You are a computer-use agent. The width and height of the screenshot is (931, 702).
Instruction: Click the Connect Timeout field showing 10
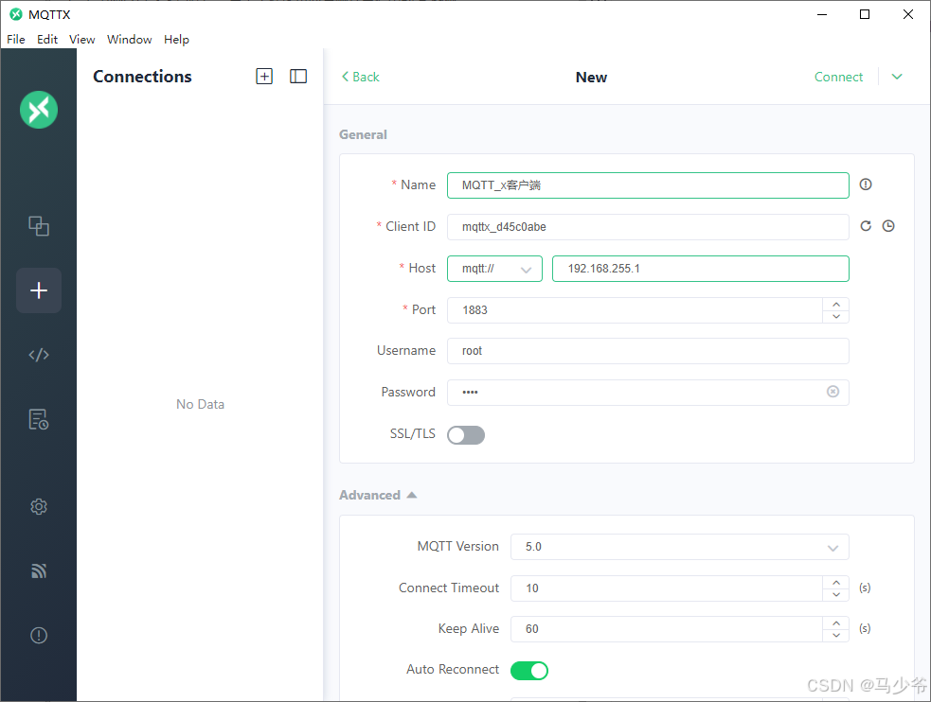coord(666,588)
